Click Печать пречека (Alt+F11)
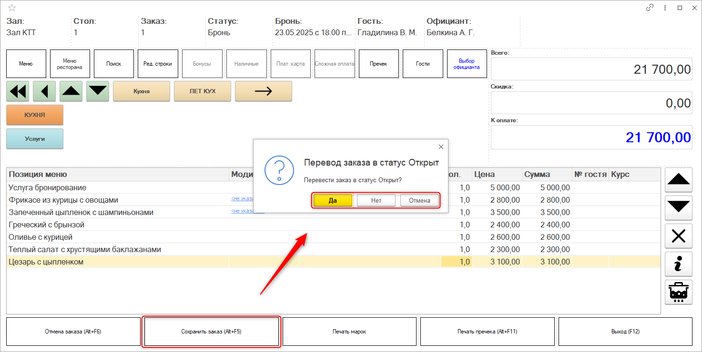The height and width of the screenshot is (352, 702). [x=488, y=332]
